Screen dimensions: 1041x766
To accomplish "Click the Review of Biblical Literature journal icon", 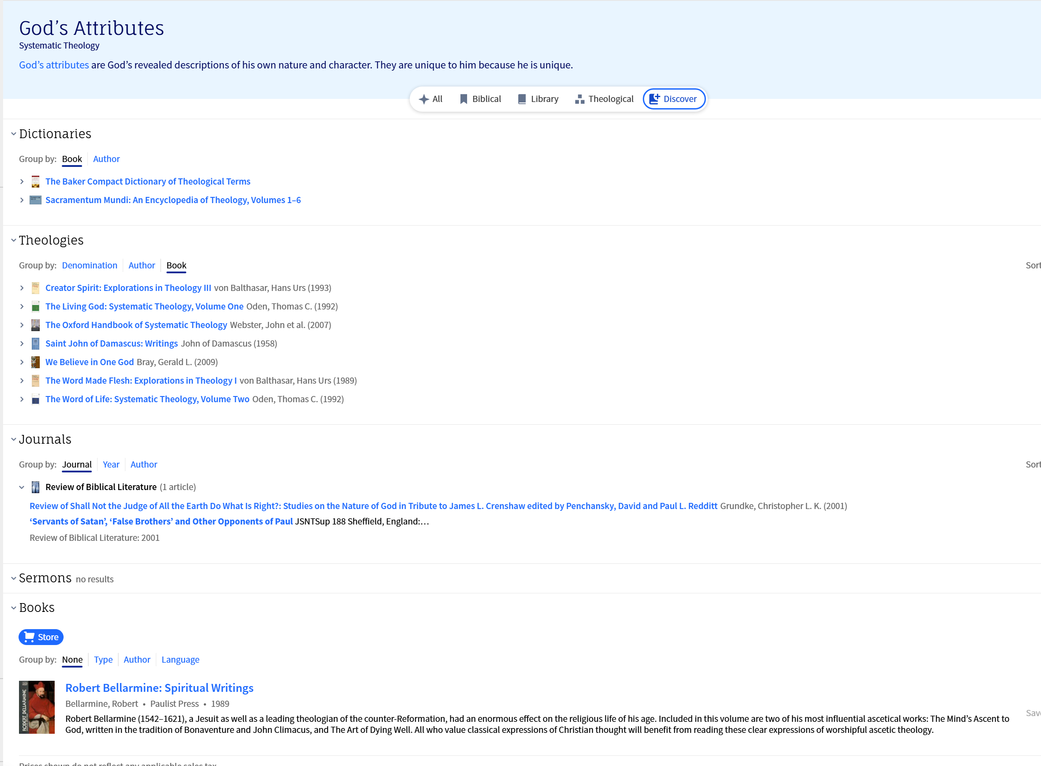I will coord(35,487).
